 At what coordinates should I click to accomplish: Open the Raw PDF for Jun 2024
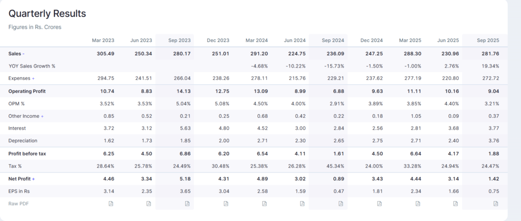pos(303,203)
